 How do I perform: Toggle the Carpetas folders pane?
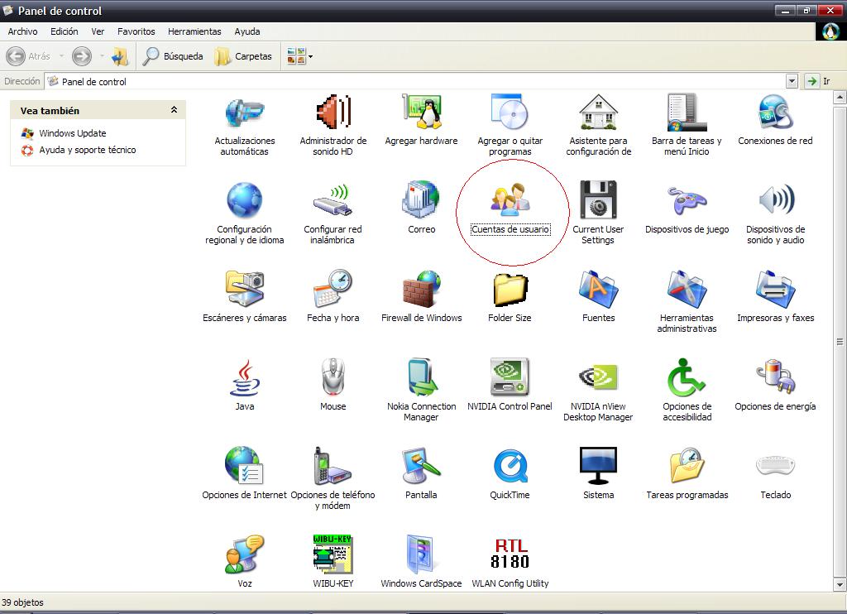[x=243, y=55]
